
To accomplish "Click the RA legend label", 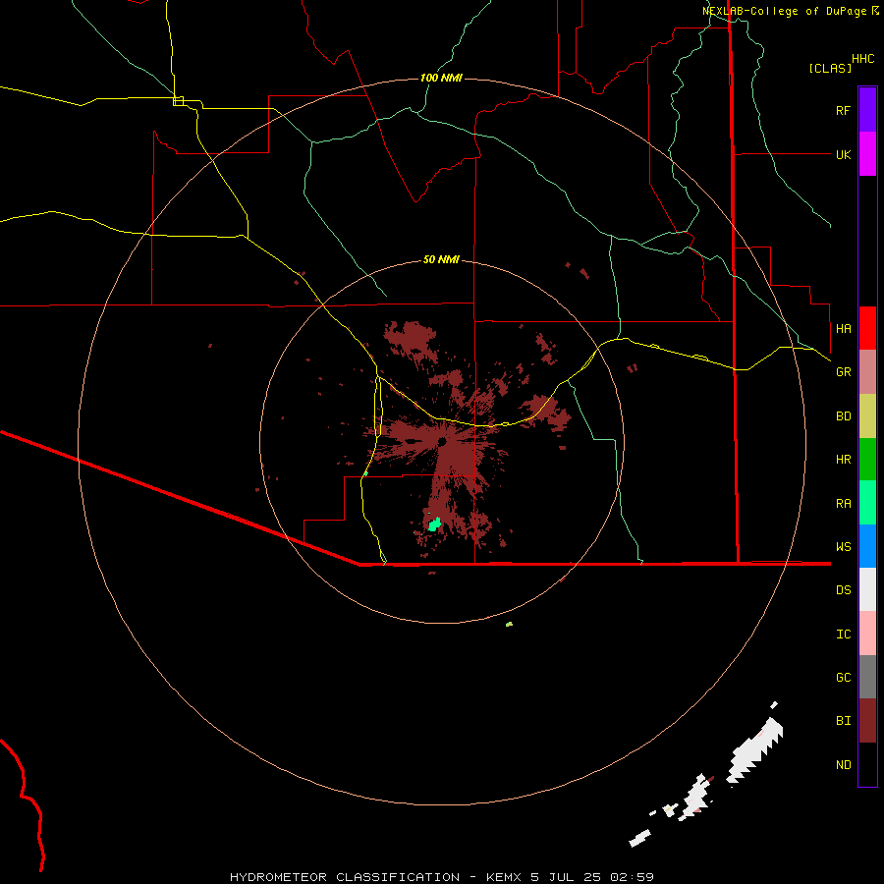I will click(843, 504).
